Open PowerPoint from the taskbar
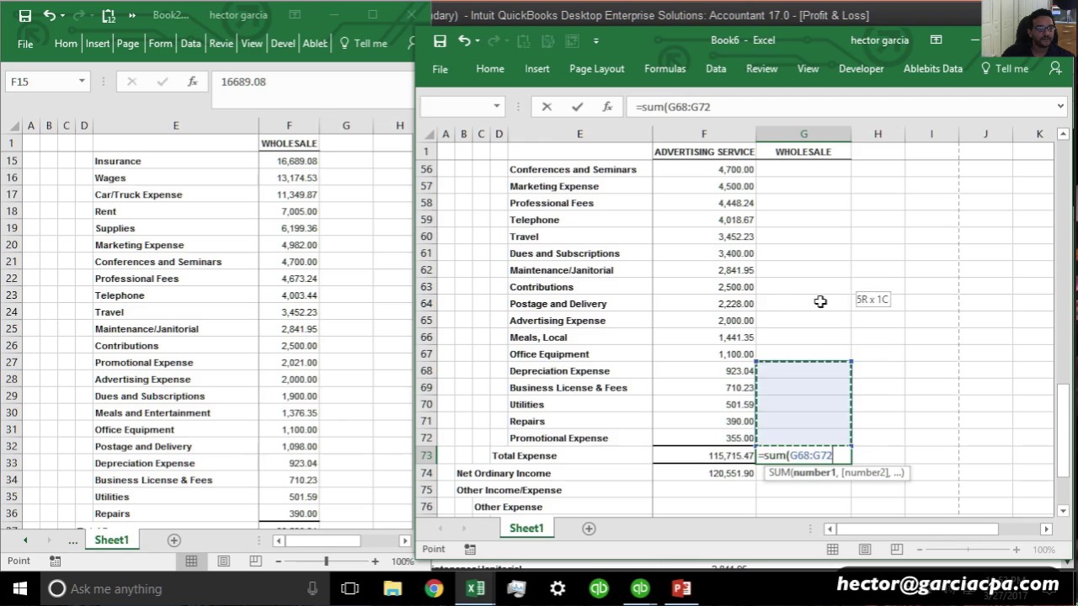Image resolution: width=1078 pixels, height=606 pixels. pyautogui.click(x=681, y=588)
